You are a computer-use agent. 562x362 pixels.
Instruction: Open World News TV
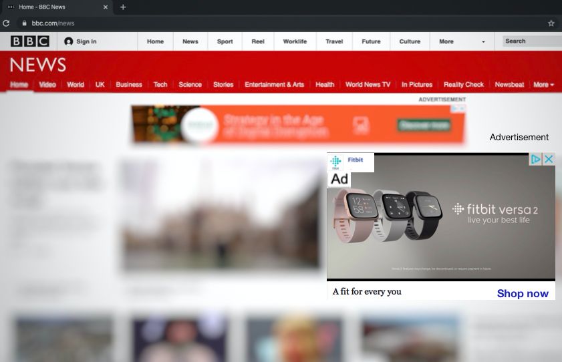pos(368,85)
